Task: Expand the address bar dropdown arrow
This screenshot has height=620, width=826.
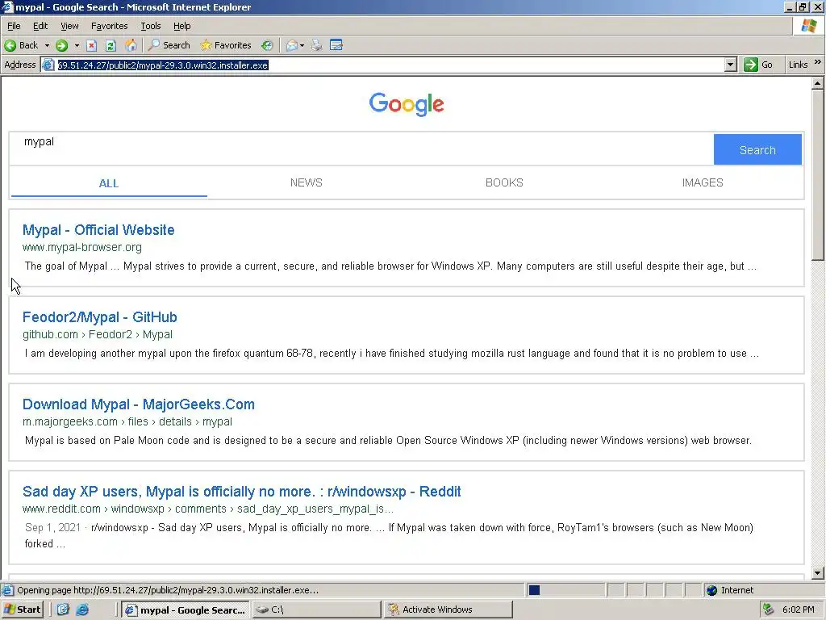Action: (x=730, y=65)
